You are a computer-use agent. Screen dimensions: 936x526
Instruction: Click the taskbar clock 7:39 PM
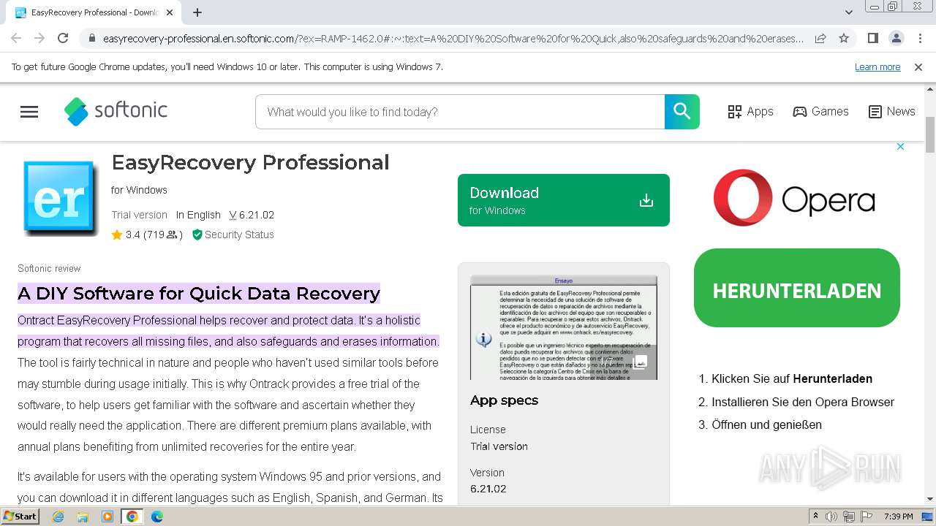pos(899,517)
